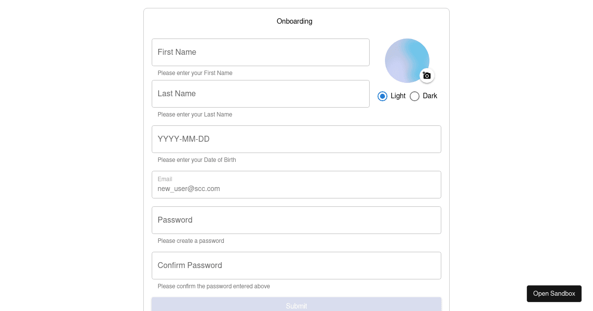Focus the Confirm Password field
This screenshot has width=593, height=311.
tap(296, 266)
